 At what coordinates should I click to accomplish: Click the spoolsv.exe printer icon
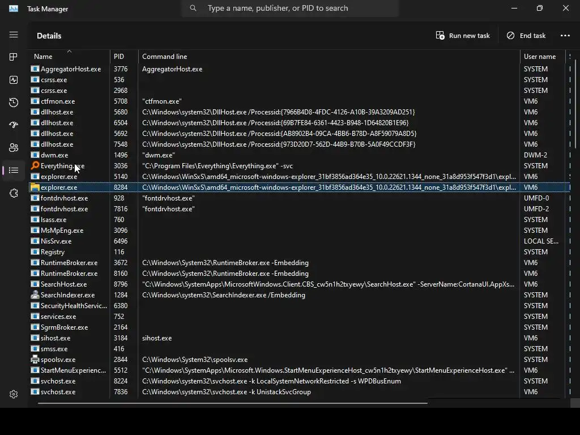point(35,359)
